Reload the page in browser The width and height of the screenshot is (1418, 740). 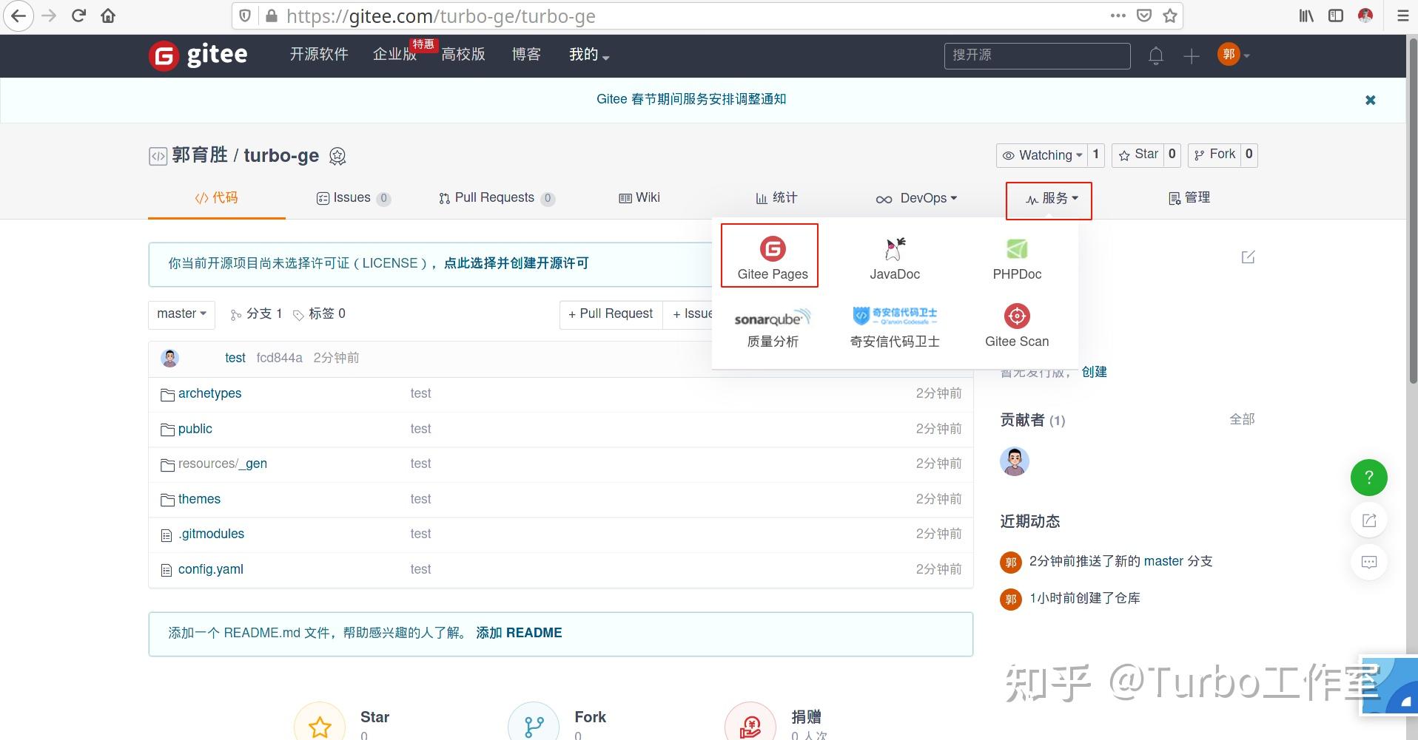(x=78, y=16)
